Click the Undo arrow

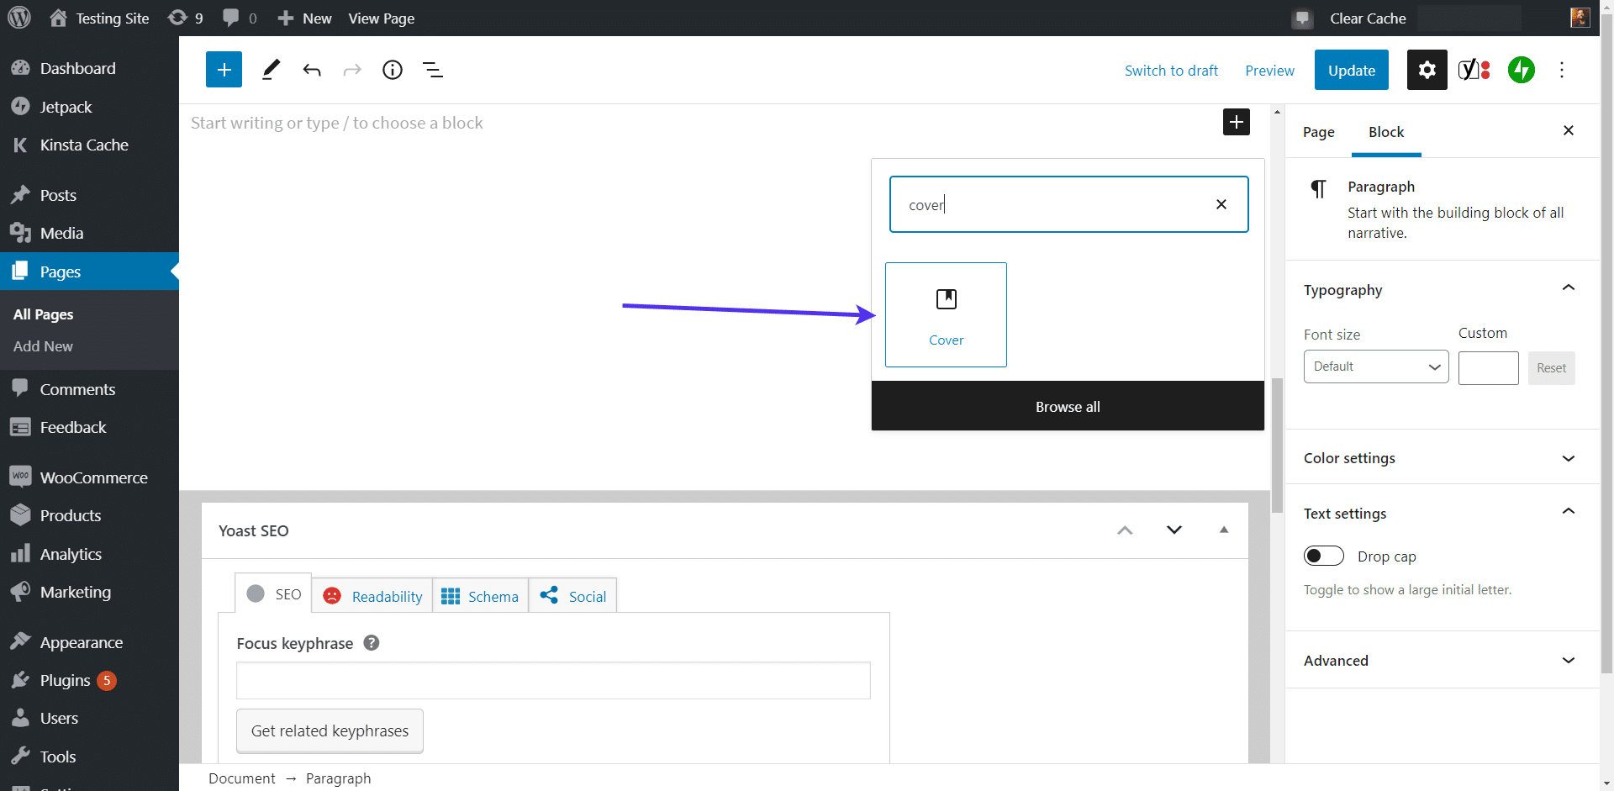pos(312,70)
